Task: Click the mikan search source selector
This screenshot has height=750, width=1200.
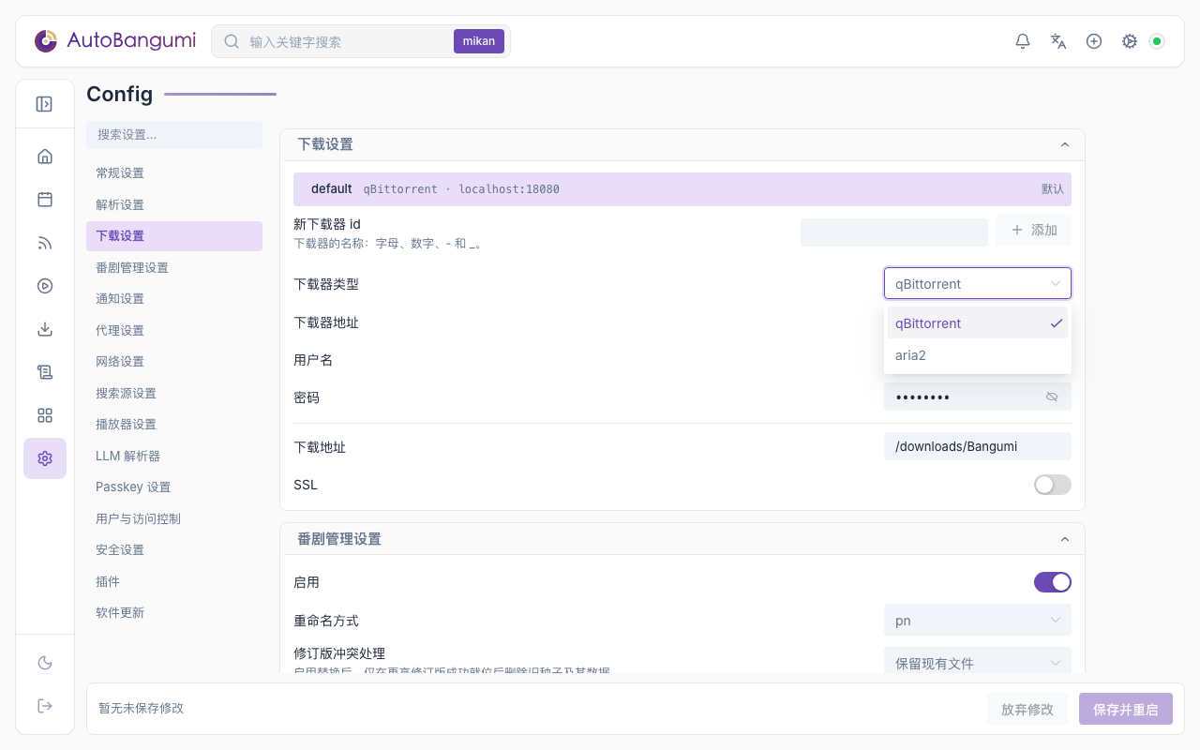Action: click(478, 41)
